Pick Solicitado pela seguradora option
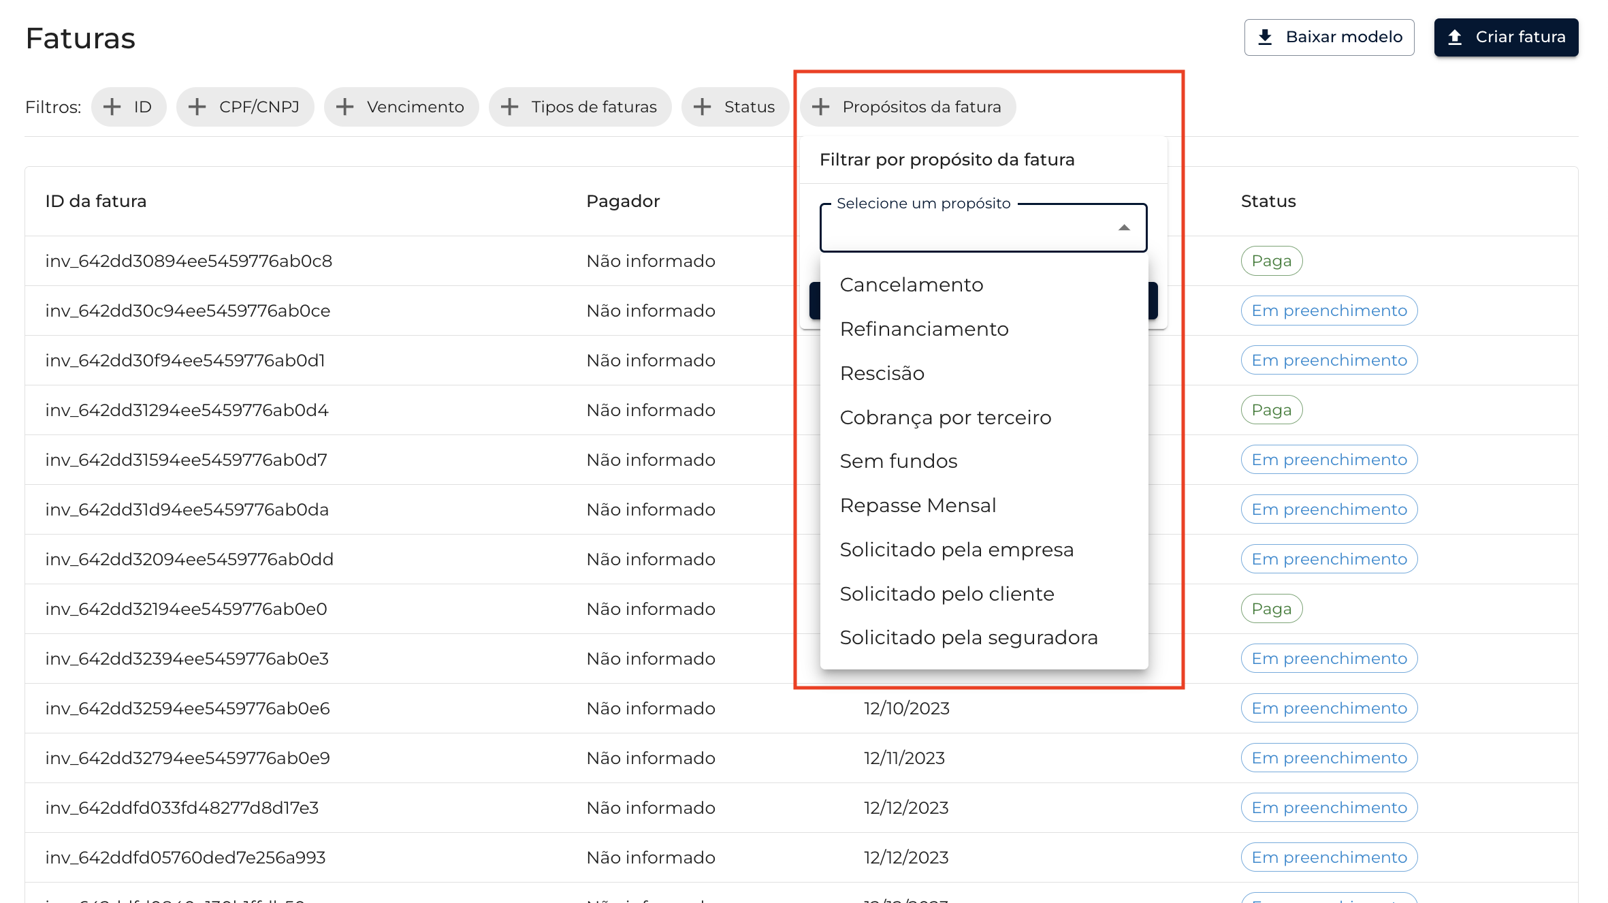 (x=968, y=637)
